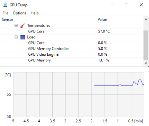Click the scrollbar up arrow
The image size is (149, 126).
click(x=146, y=19)
